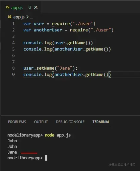Click line number 7 in gutter
Viewport: 140px width, 171px height.
(13, 62)
